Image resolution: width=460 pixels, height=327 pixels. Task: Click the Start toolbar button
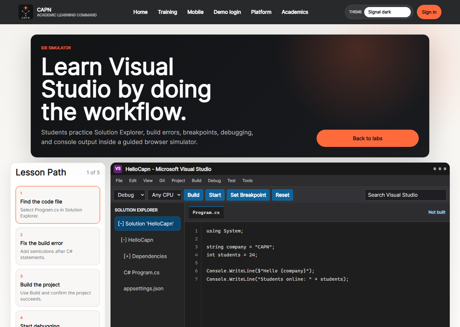point(215,195)
